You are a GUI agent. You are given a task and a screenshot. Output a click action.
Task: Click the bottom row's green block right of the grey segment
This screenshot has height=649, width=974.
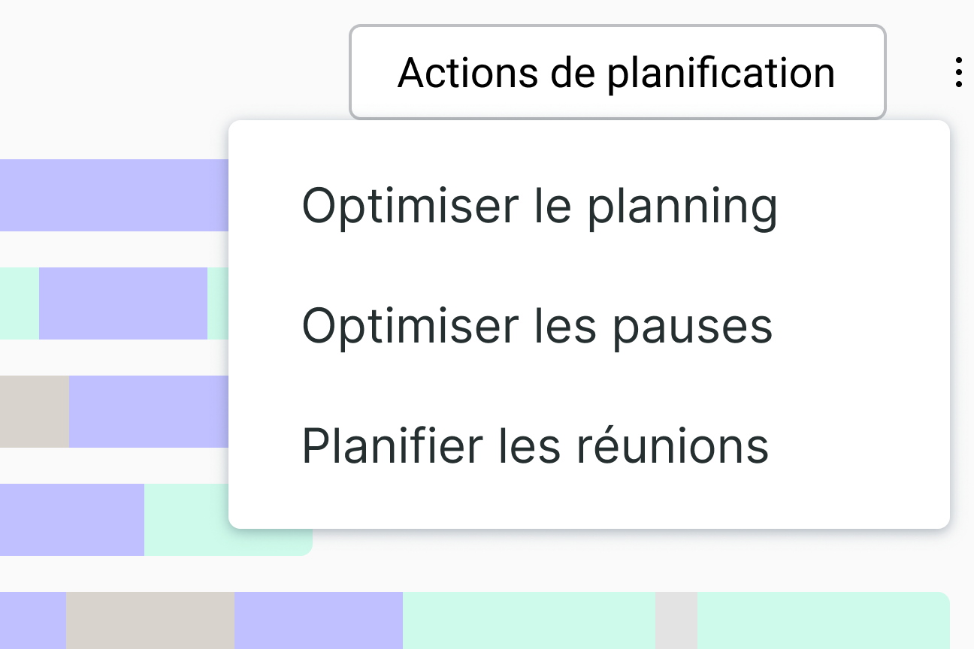point(823,620)
